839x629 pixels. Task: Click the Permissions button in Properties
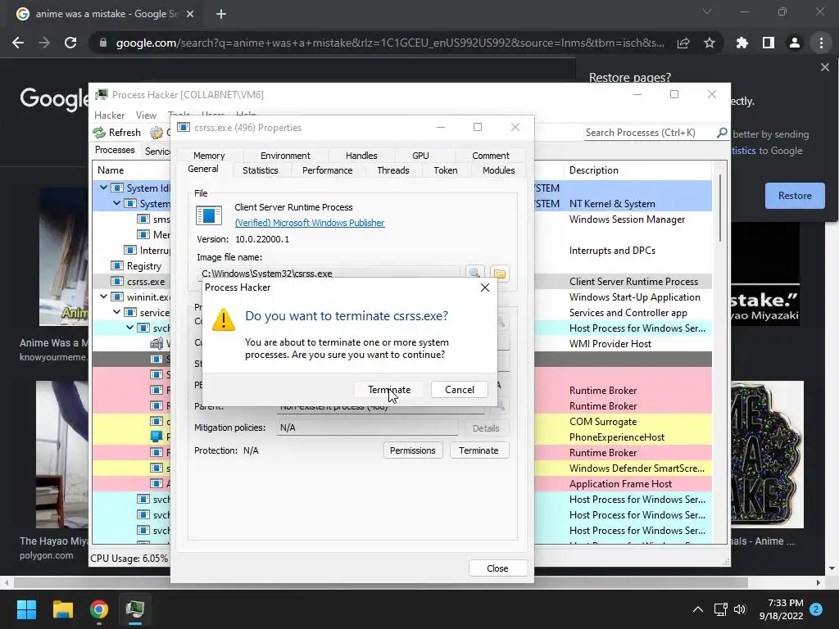coord(413,450)
